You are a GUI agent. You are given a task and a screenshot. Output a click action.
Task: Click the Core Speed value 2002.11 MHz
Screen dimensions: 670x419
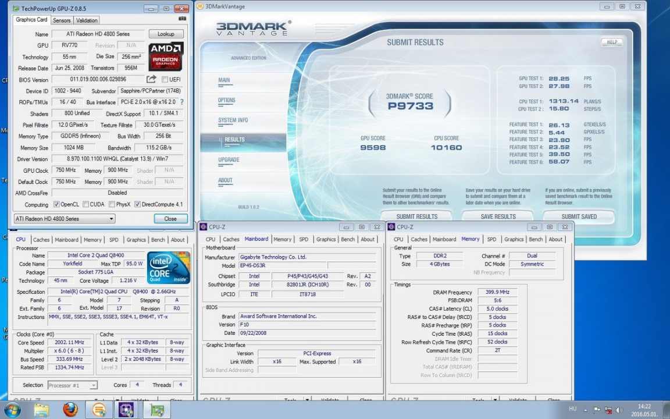click(70, 342)
